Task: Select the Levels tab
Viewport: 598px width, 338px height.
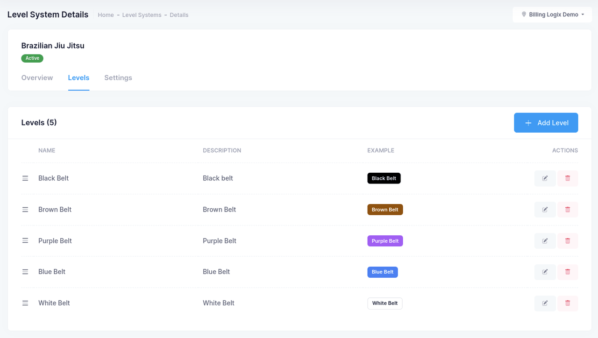Action: (78, 77)
